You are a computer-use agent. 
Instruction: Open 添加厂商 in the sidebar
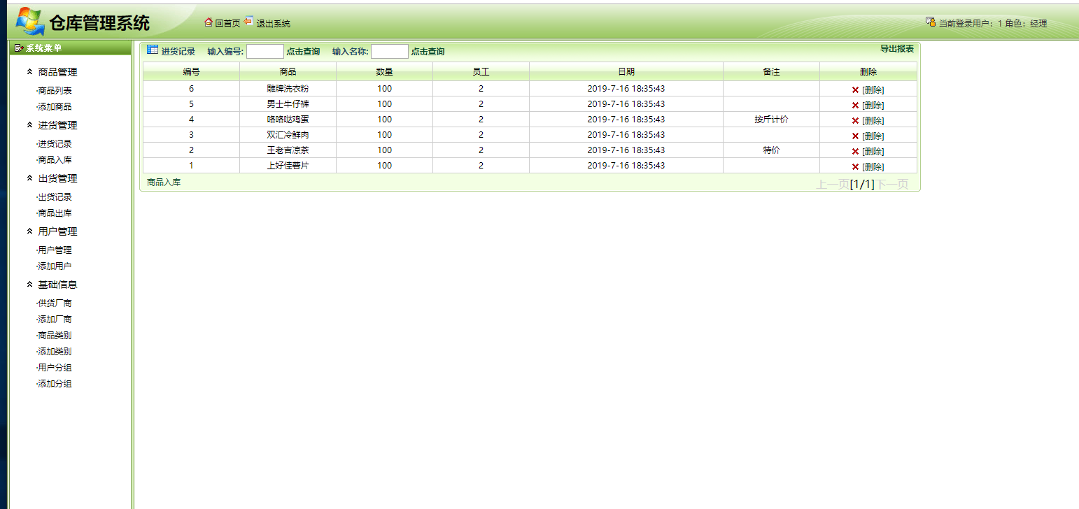click(x=55, y=320)
